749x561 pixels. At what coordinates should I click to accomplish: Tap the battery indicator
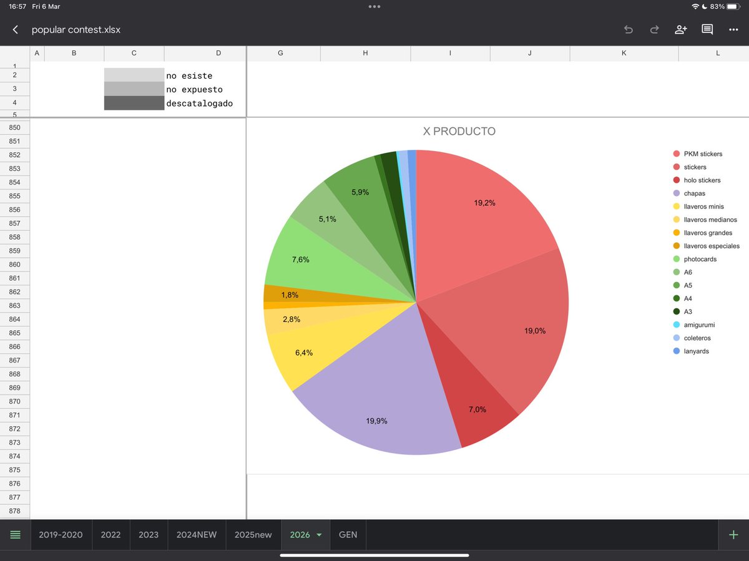pyautogui.click(x=734, y=6)
